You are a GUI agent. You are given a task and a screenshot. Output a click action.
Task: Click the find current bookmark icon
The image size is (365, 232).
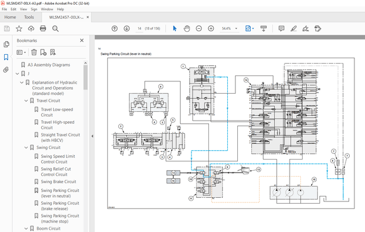53,52
